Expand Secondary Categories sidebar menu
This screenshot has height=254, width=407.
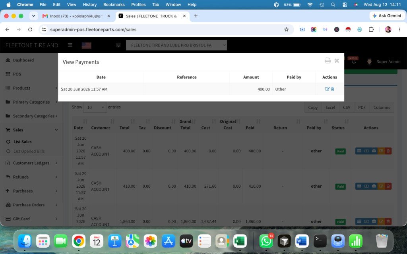pyautogui.click(x=31, y=116)
